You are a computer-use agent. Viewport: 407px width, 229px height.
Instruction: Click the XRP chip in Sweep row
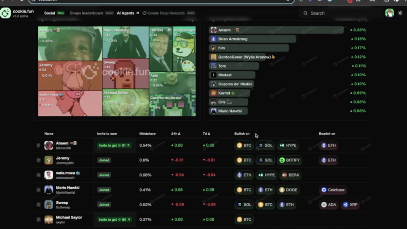[x=350, y=205]
